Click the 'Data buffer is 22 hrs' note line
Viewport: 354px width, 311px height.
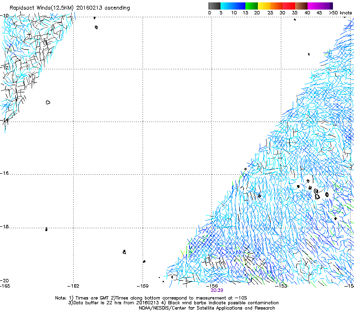coord(173,303)
